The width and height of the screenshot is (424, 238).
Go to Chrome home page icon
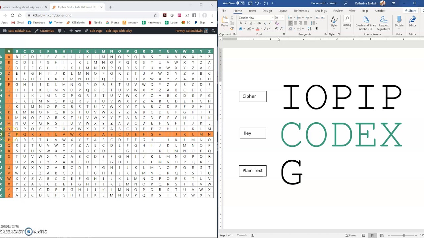pos(20,15)
